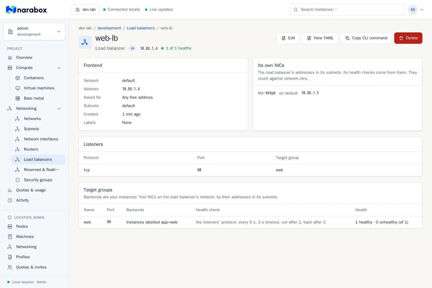432x288 pixels.
Task: View YAML for web-lb
Action: [x=320, y=38]
